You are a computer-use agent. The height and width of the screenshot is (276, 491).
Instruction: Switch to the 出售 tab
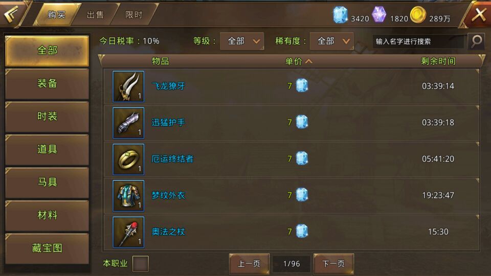(x=95, y=15)
